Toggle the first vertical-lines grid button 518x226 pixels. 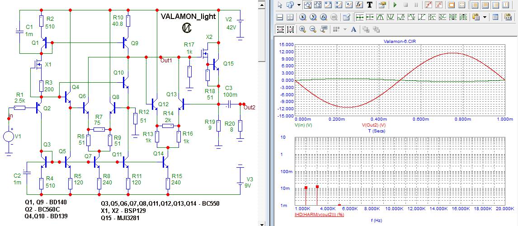coord(474,5)
